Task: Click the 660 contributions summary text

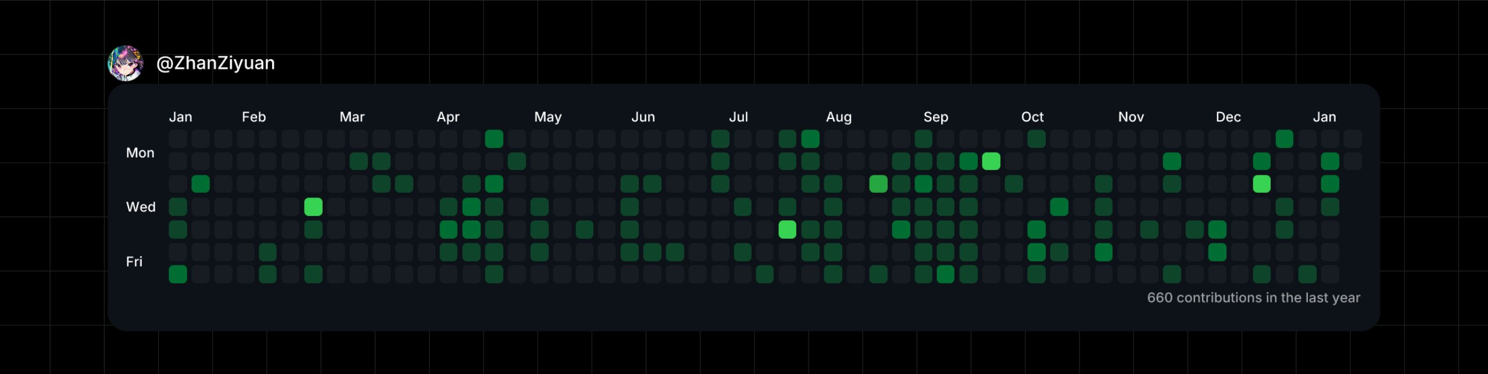Action: (1253, 298)
